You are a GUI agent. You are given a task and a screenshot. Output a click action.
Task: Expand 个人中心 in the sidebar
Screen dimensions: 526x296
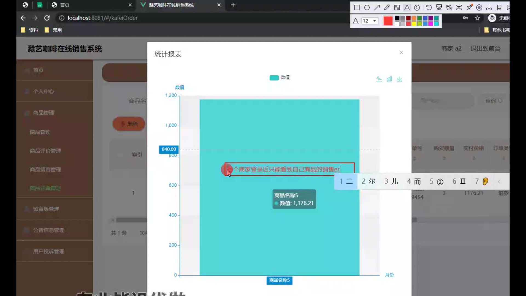click(x=55, y=92)
